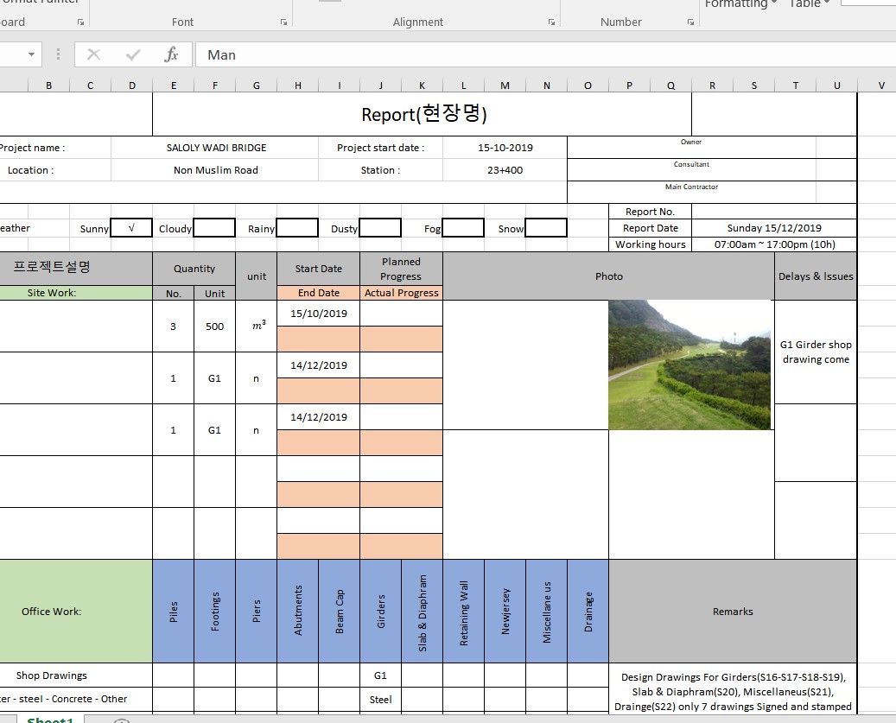Viewport: 896px width, 723px height.
Task: Select the m³ unit cell
Action: 256,327
